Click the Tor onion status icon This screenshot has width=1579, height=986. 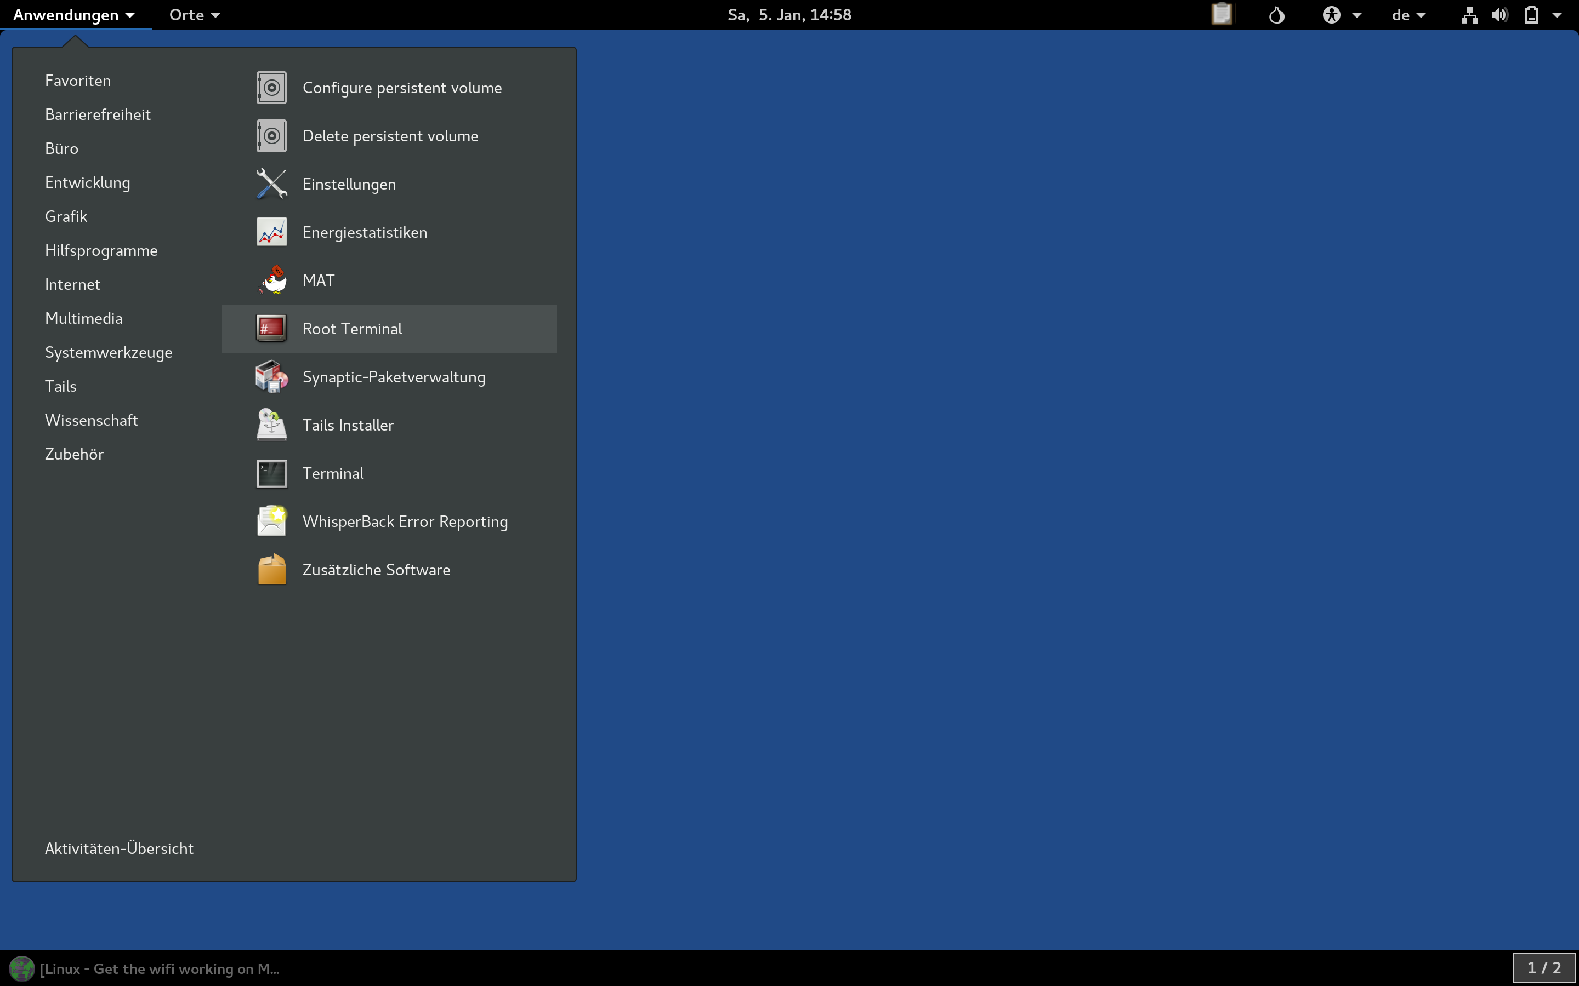point(1277,14)
